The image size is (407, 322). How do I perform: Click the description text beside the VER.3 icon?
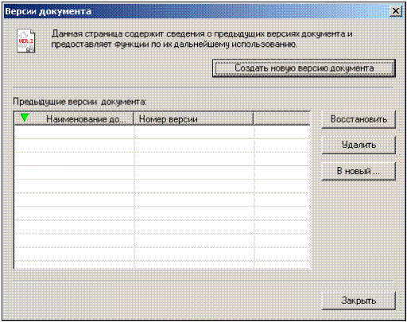coord(202,39)
